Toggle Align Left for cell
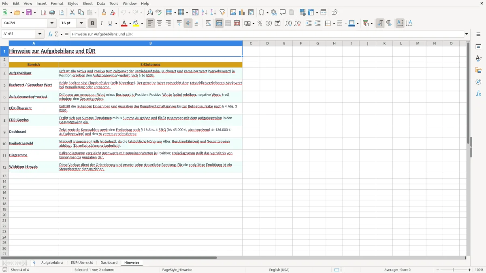486x273 pixels. point(150,23)
